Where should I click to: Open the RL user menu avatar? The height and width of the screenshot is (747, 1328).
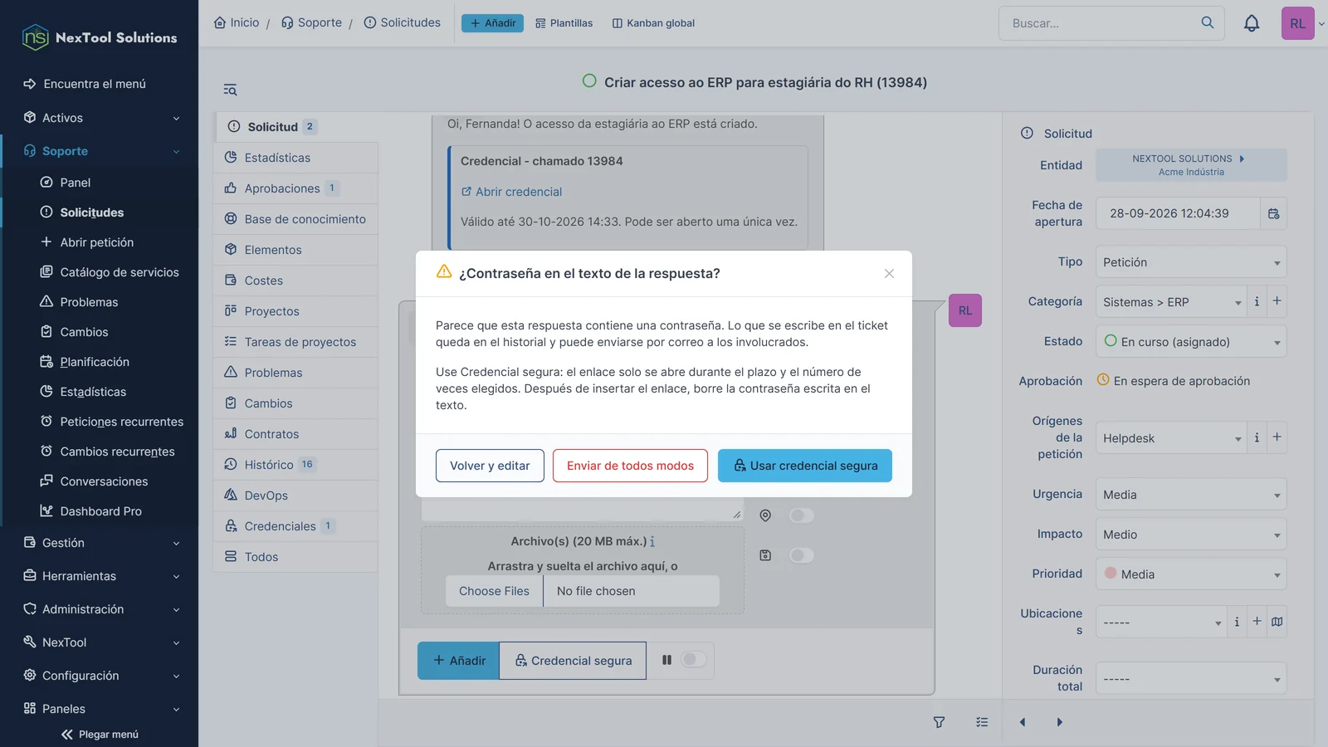(1297, 23)
